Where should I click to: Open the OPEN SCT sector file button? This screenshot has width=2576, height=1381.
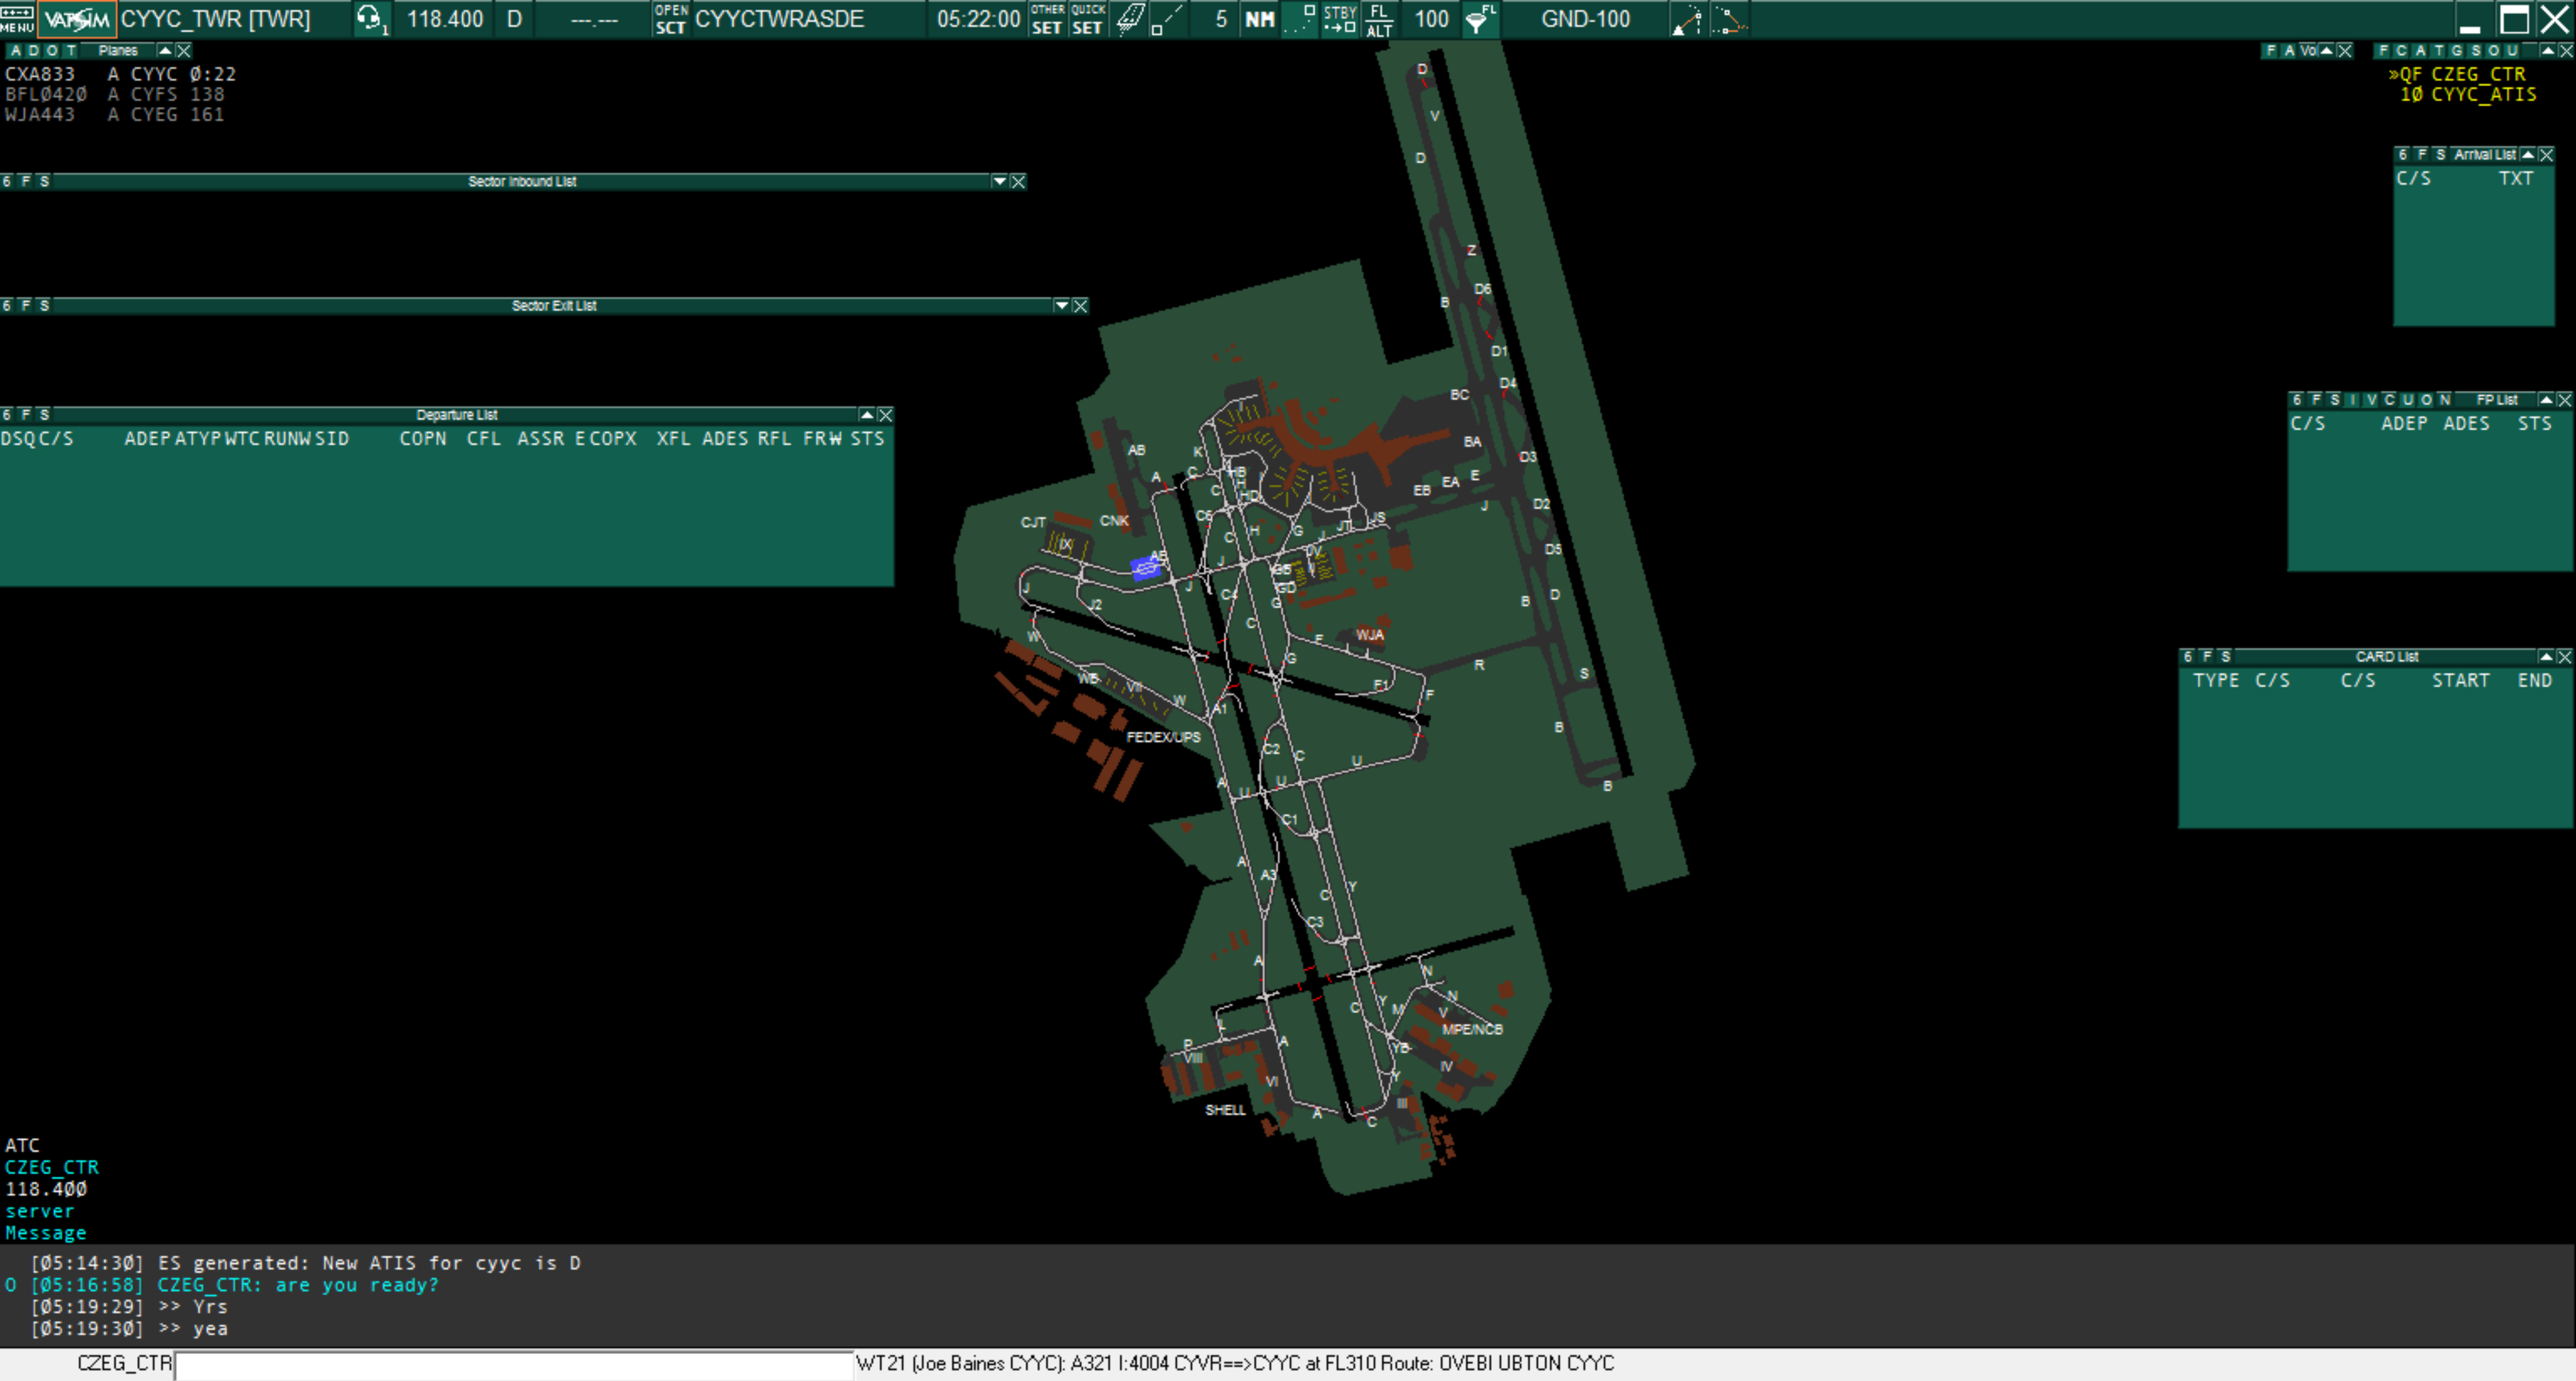tap(670, 19)
